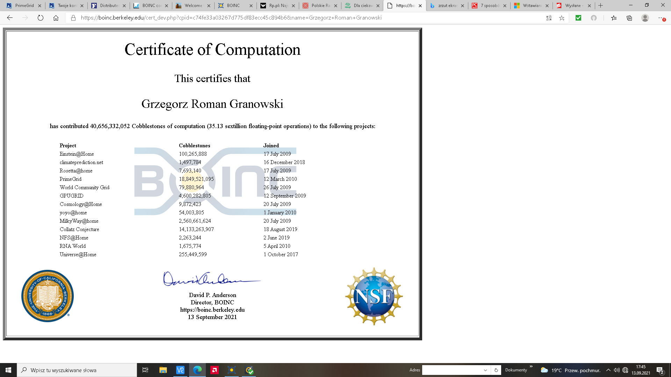This screenshot has width=671, height=377.
Task: Click the taskbar Adres input field
Action: 452,370
